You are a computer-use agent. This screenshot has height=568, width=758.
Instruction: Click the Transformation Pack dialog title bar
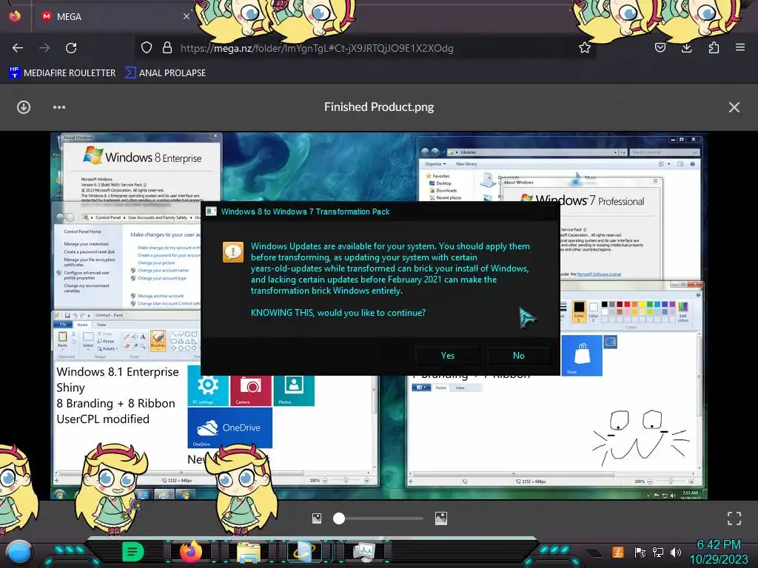click(x=380, y=212)
